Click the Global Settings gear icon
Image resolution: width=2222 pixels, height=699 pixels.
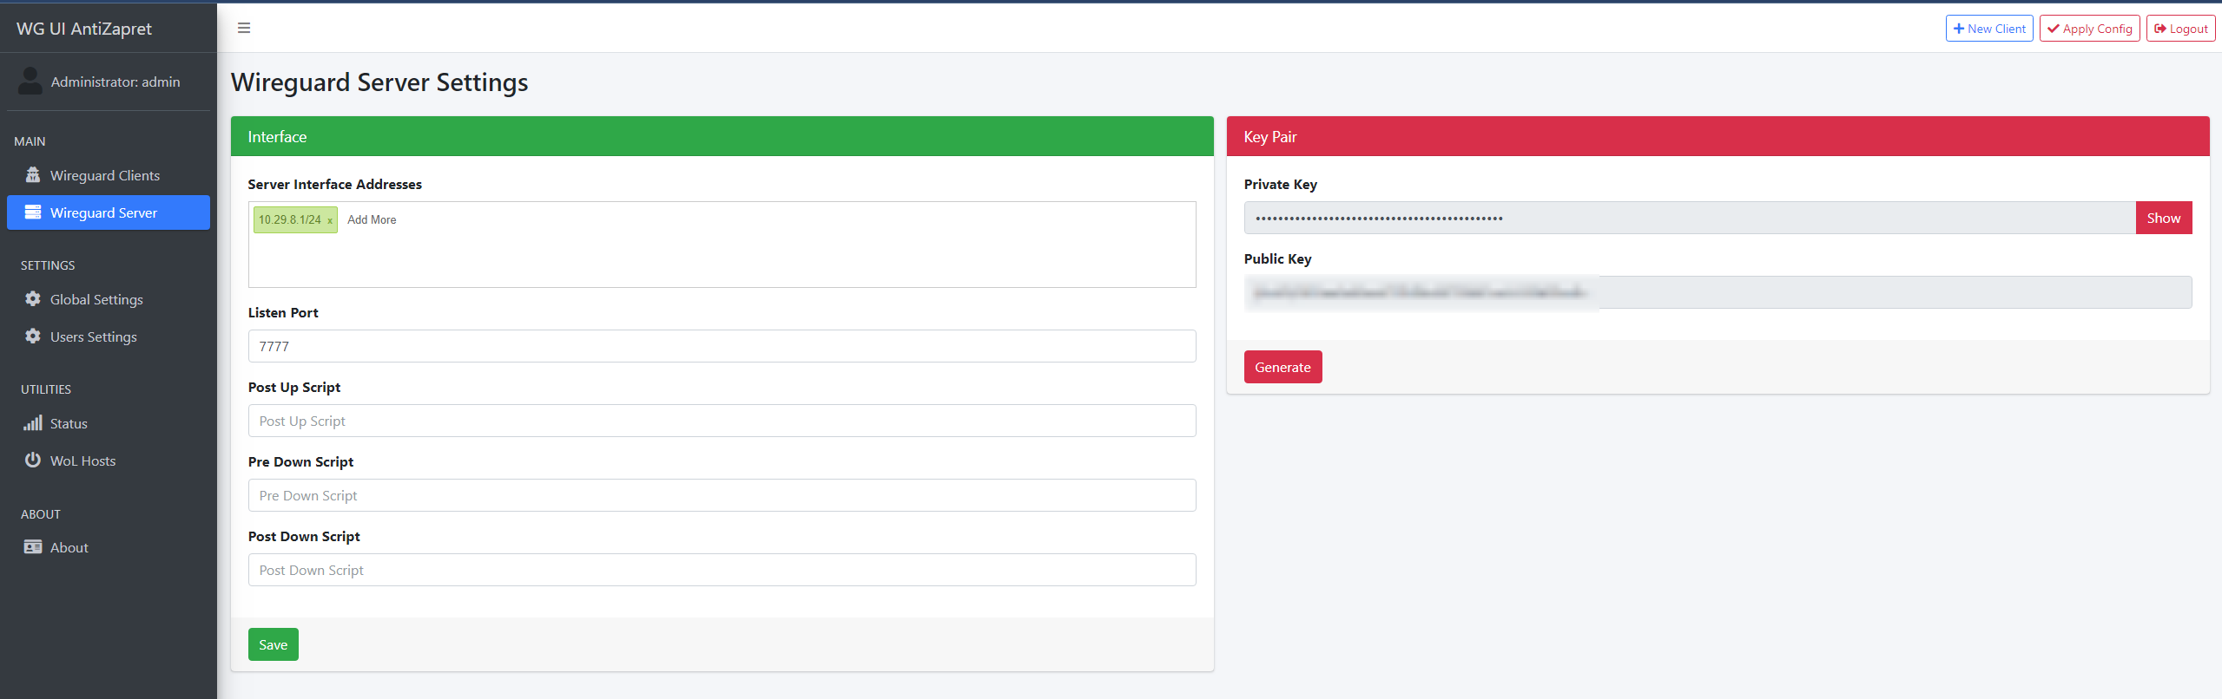(33, 299)
